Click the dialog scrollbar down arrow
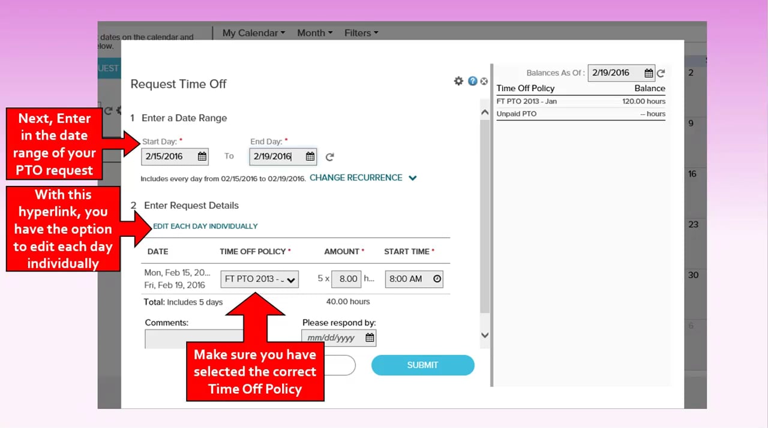Screen dimensions: 768x428 pyautogui.click(x=485, y=335)
